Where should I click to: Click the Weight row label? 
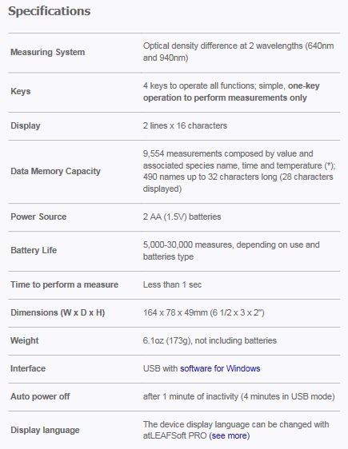[x=24, y=340]
